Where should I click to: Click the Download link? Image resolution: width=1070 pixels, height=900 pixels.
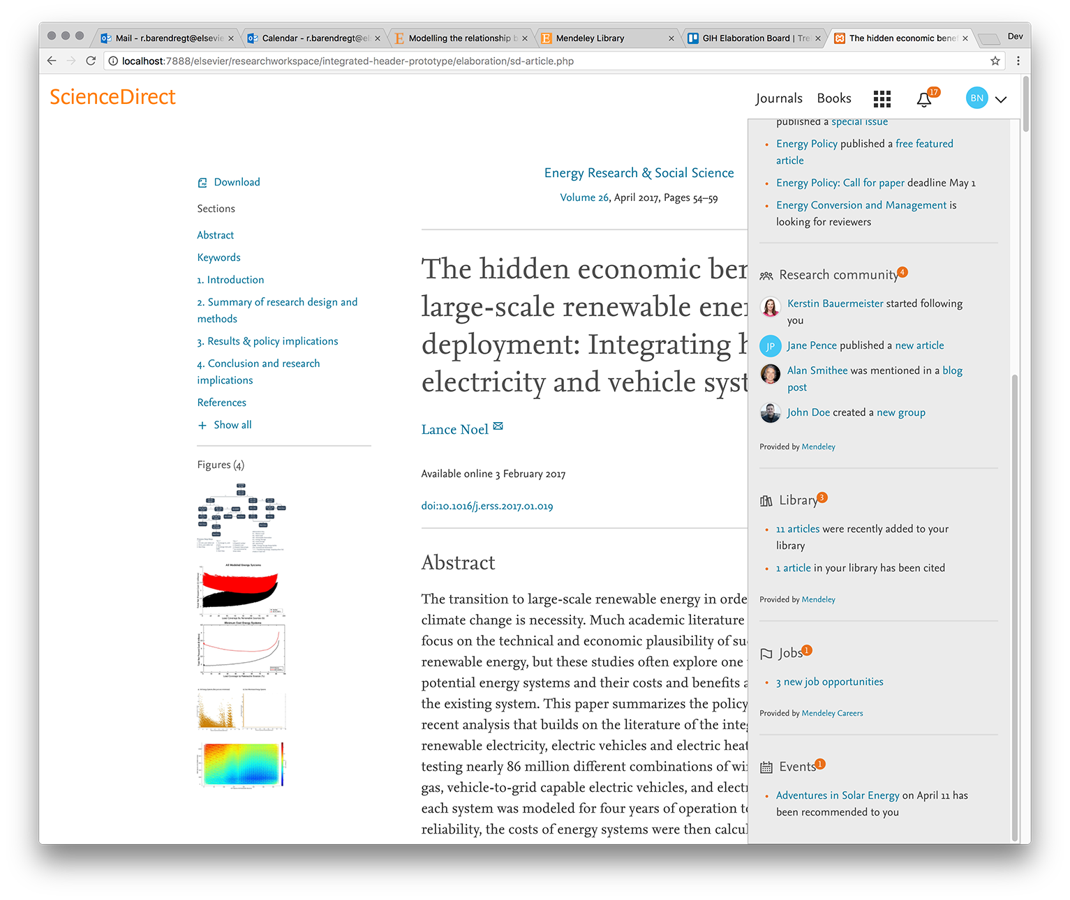237,182
